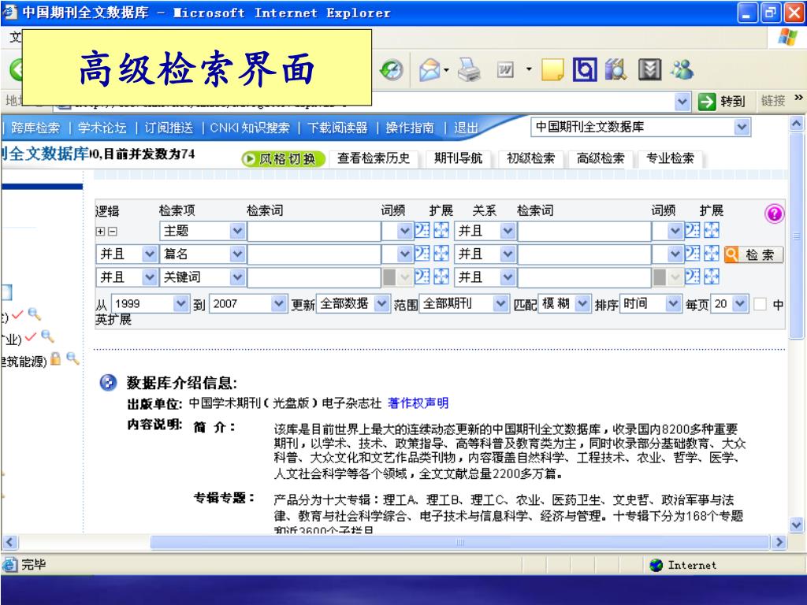Open the 模糊 match dropdown
807x605 pixels.
[x=582, y=303]
